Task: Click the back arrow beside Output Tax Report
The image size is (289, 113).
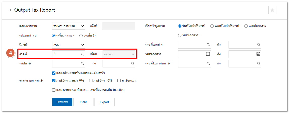Action: tap(10, 10)
